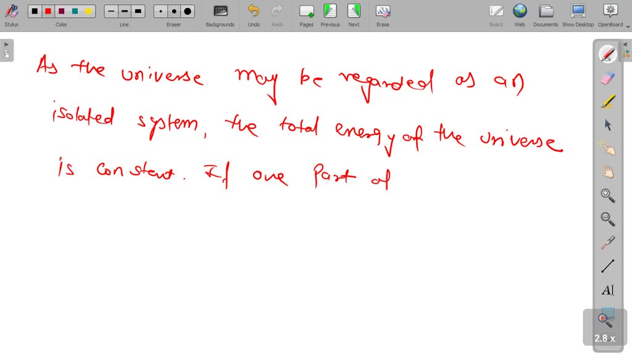Switch to the Eraser tool in right toolbar
Viewport: 632px width, 355px height.
[607, 77]
